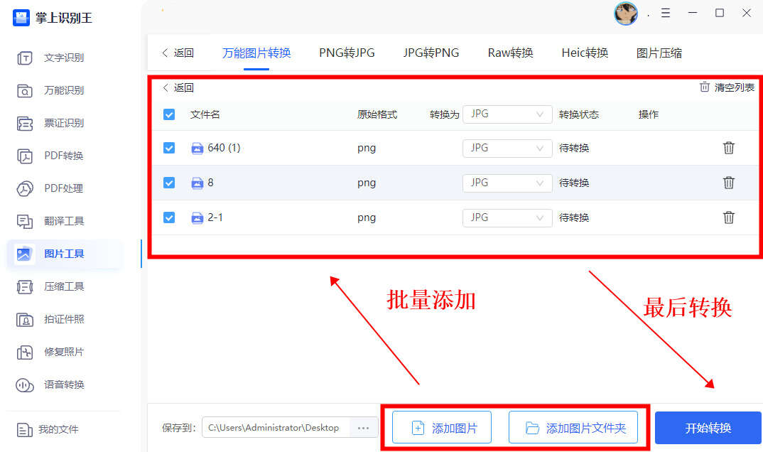Click the user avatar at top
This screenshot has height=452, width=763.
click(625, 14)
